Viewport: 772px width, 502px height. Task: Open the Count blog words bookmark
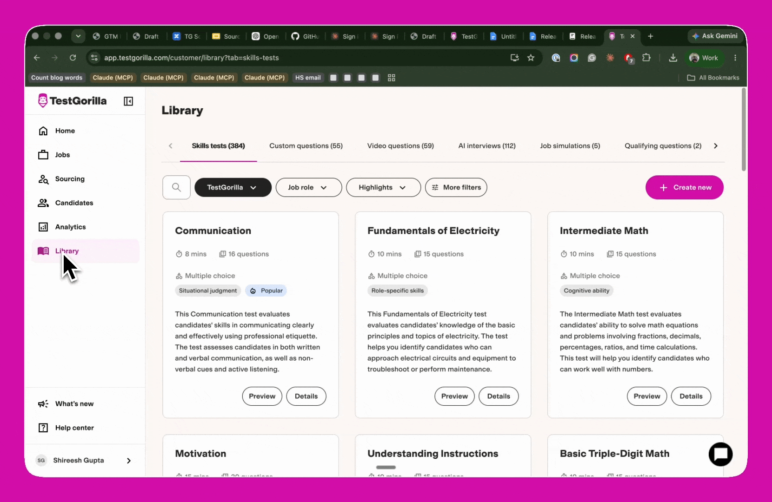[x=57, y=78]
